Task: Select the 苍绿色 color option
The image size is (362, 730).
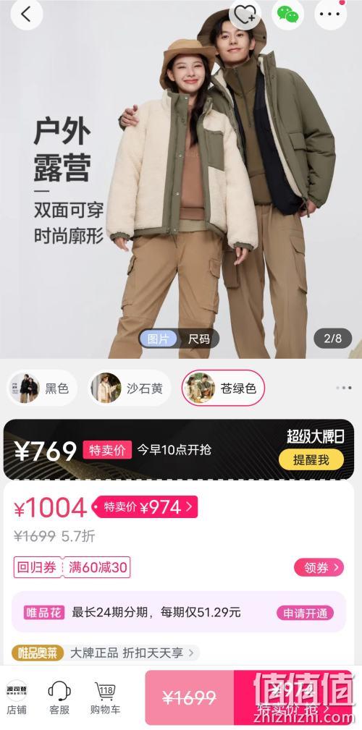Action: (223, 389)
